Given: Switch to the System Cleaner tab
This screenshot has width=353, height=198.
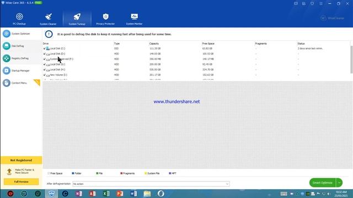Looking at the screenshot, I should click(48, 19).
